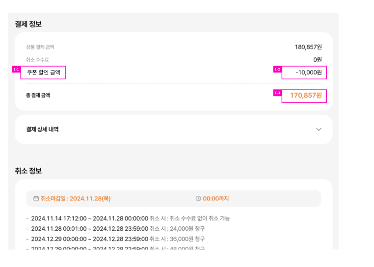The width and height of the screenshot is (374, 267).
Task: Click the 쿠폰 할인 금액 label
Action: (x=44, y=73)
